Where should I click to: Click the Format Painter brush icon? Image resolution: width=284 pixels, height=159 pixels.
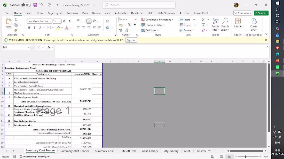click(16, 30)
